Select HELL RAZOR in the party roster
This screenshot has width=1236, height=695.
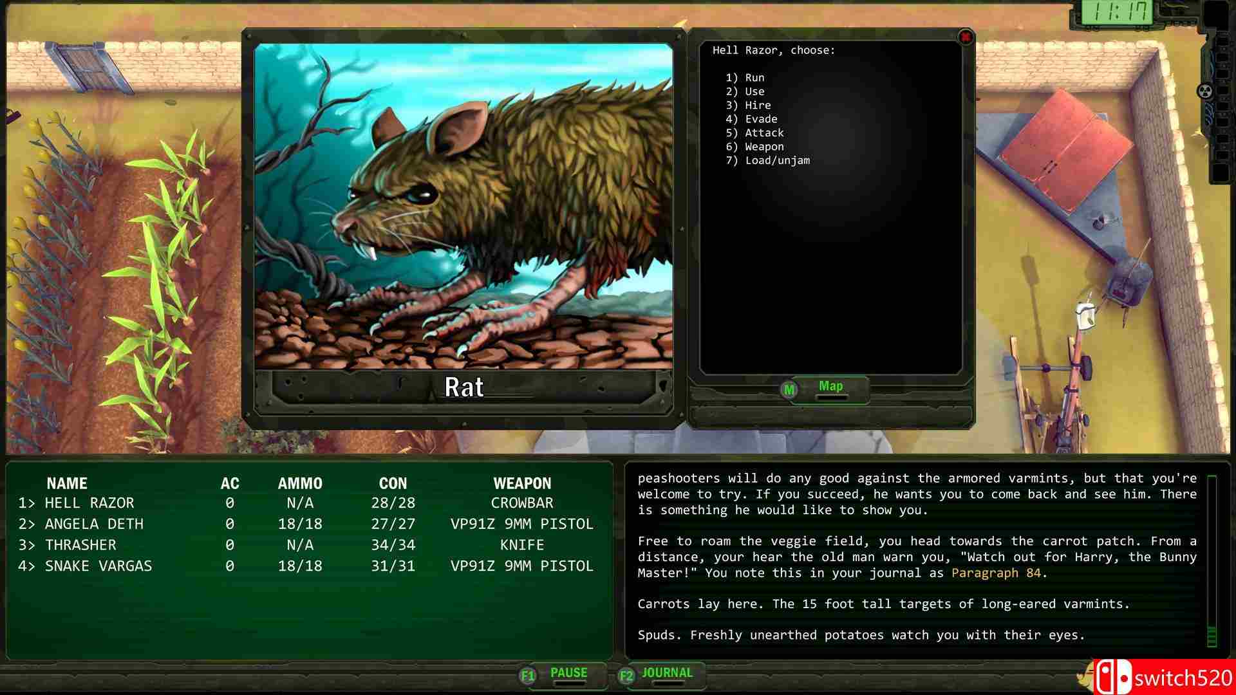[89, 503]
